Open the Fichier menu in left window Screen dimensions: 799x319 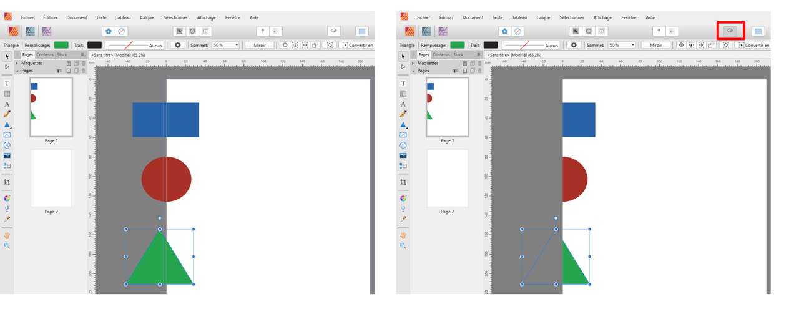coord(27,17)
